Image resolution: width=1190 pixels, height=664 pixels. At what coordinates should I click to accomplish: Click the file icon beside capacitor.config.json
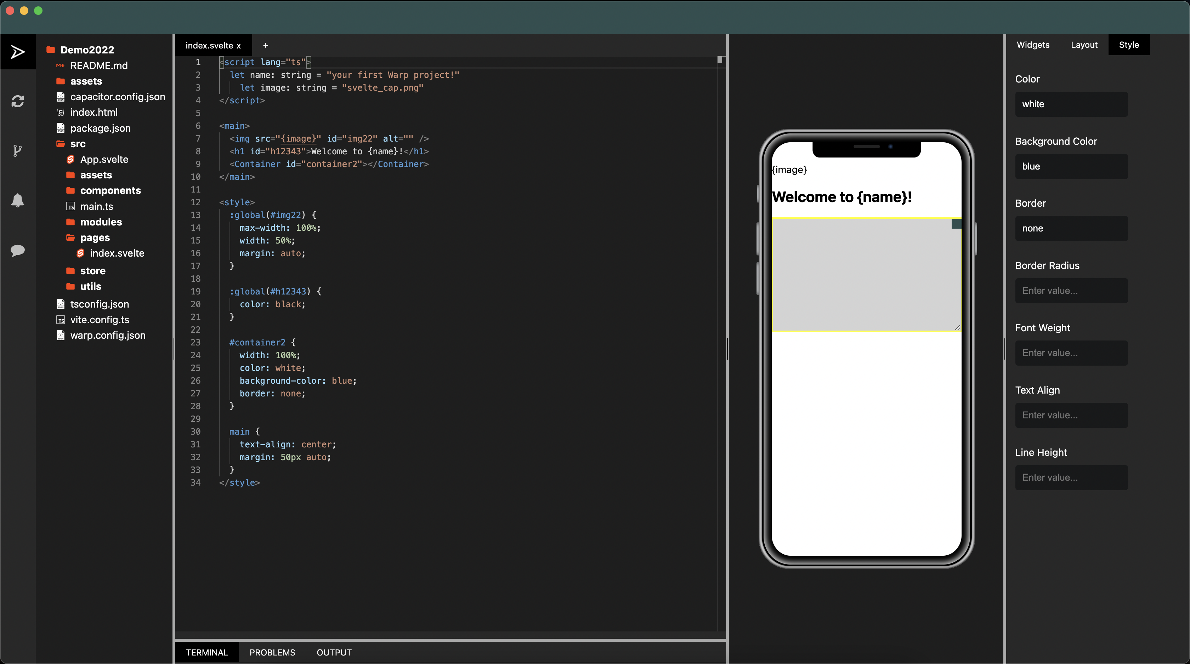[x=60, y=97]
